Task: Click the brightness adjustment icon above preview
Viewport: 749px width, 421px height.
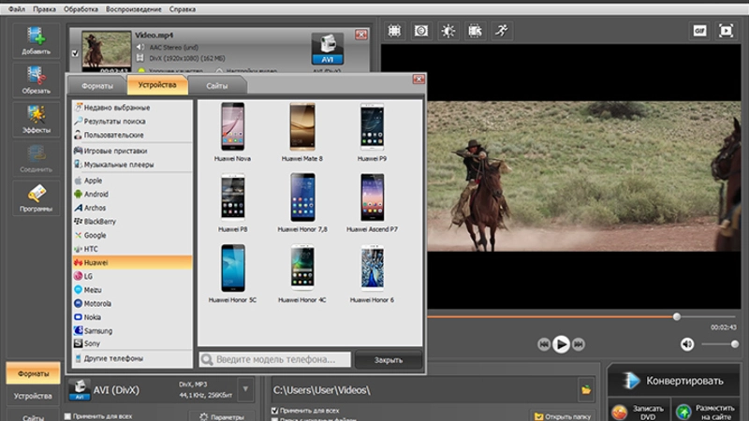Action: click(448, 31)
